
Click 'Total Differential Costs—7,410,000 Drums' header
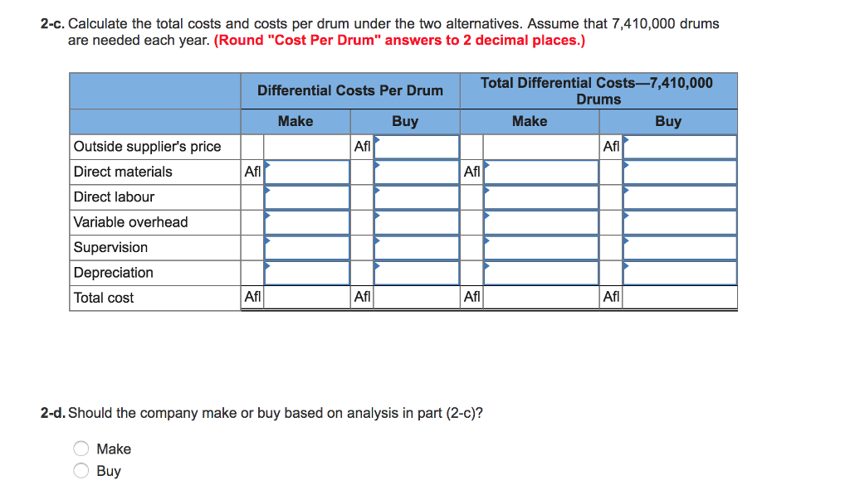[597, 91]
